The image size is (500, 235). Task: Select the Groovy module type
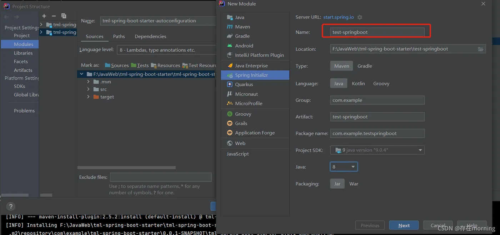(255, 114)
